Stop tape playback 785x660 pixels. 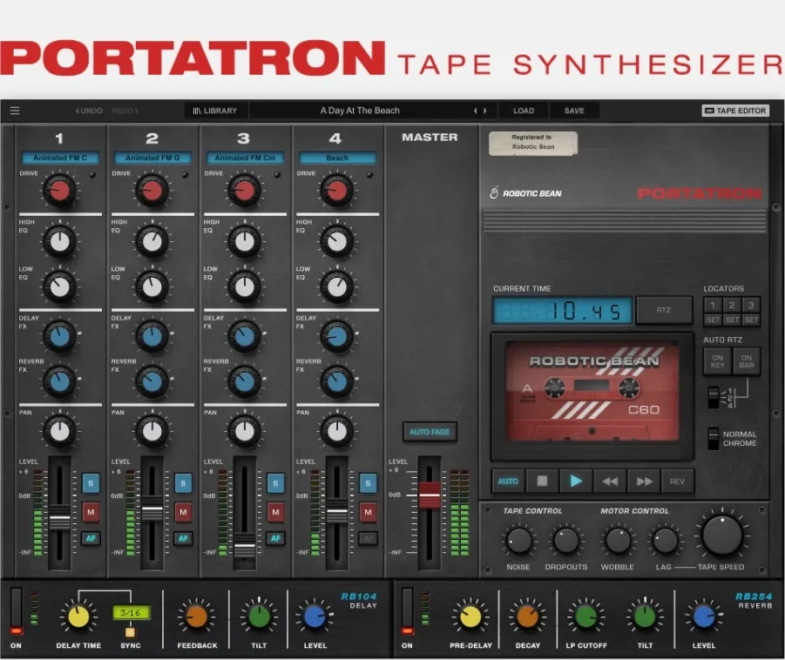point(542,482)
